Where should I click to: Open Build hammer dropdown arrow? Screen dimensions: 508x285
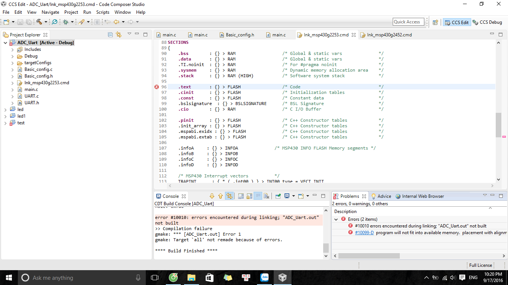click(46, 22)
